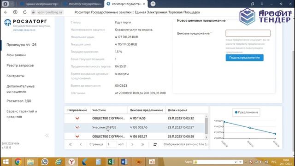This screenshot has height=166, width=295.
Task: Open Excel from the taskbar
Action: pyautogui.click(x=111, y=162)
